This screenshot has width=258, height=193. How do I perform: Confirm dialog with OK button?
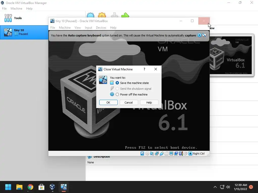108,103
